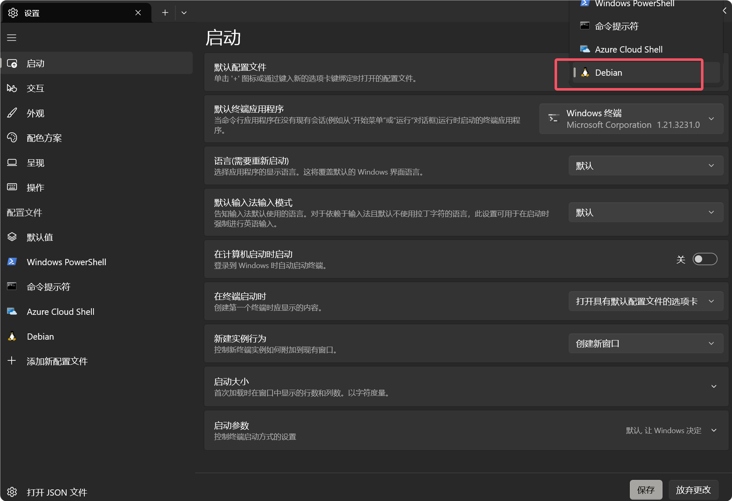Viewport: 732px width, 501px height.
Task: Open the 交互 settings page
Action: click(x=36, y=88)
